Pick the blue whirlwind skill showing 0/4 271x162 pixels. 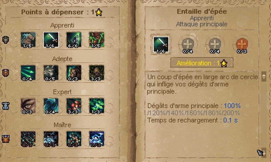pos(51,106)
